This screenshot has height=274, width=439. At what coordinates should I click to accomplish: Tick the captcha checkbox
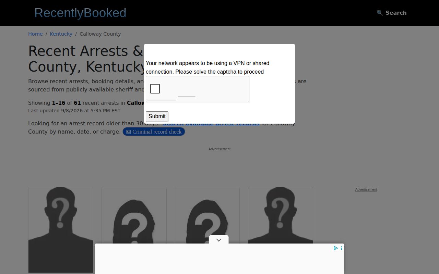click(155, 89)
